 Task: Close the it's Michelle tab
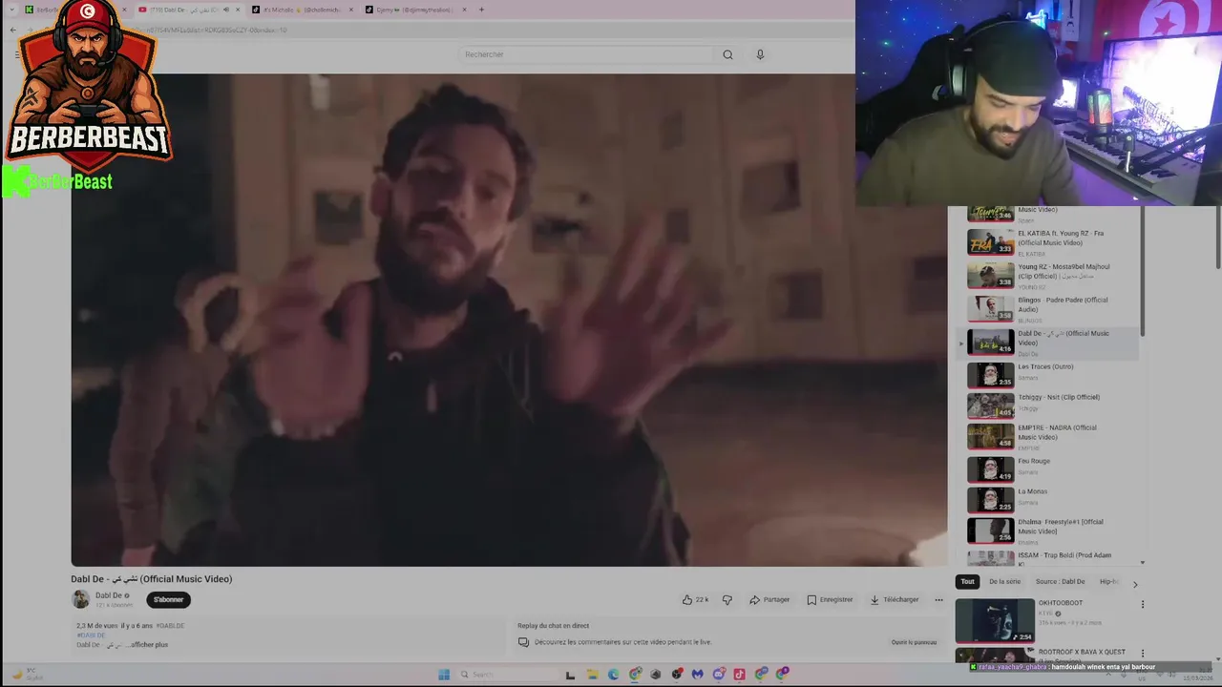[x=351, y=10]
